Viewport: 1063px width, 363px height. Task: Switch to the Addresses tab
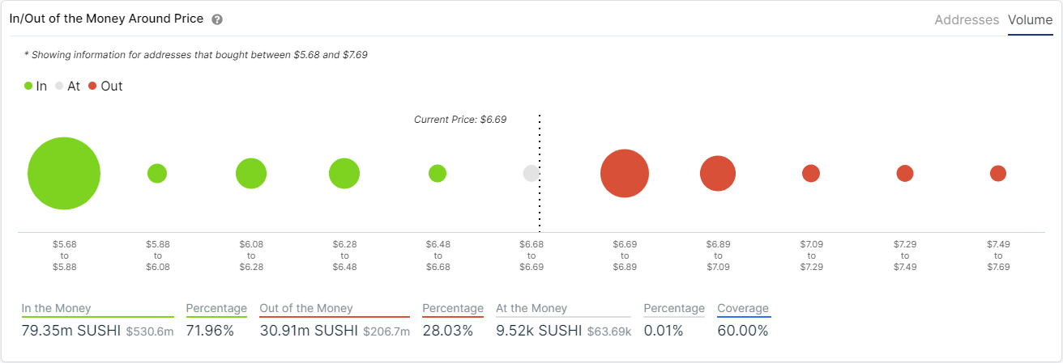pos(967,20)
